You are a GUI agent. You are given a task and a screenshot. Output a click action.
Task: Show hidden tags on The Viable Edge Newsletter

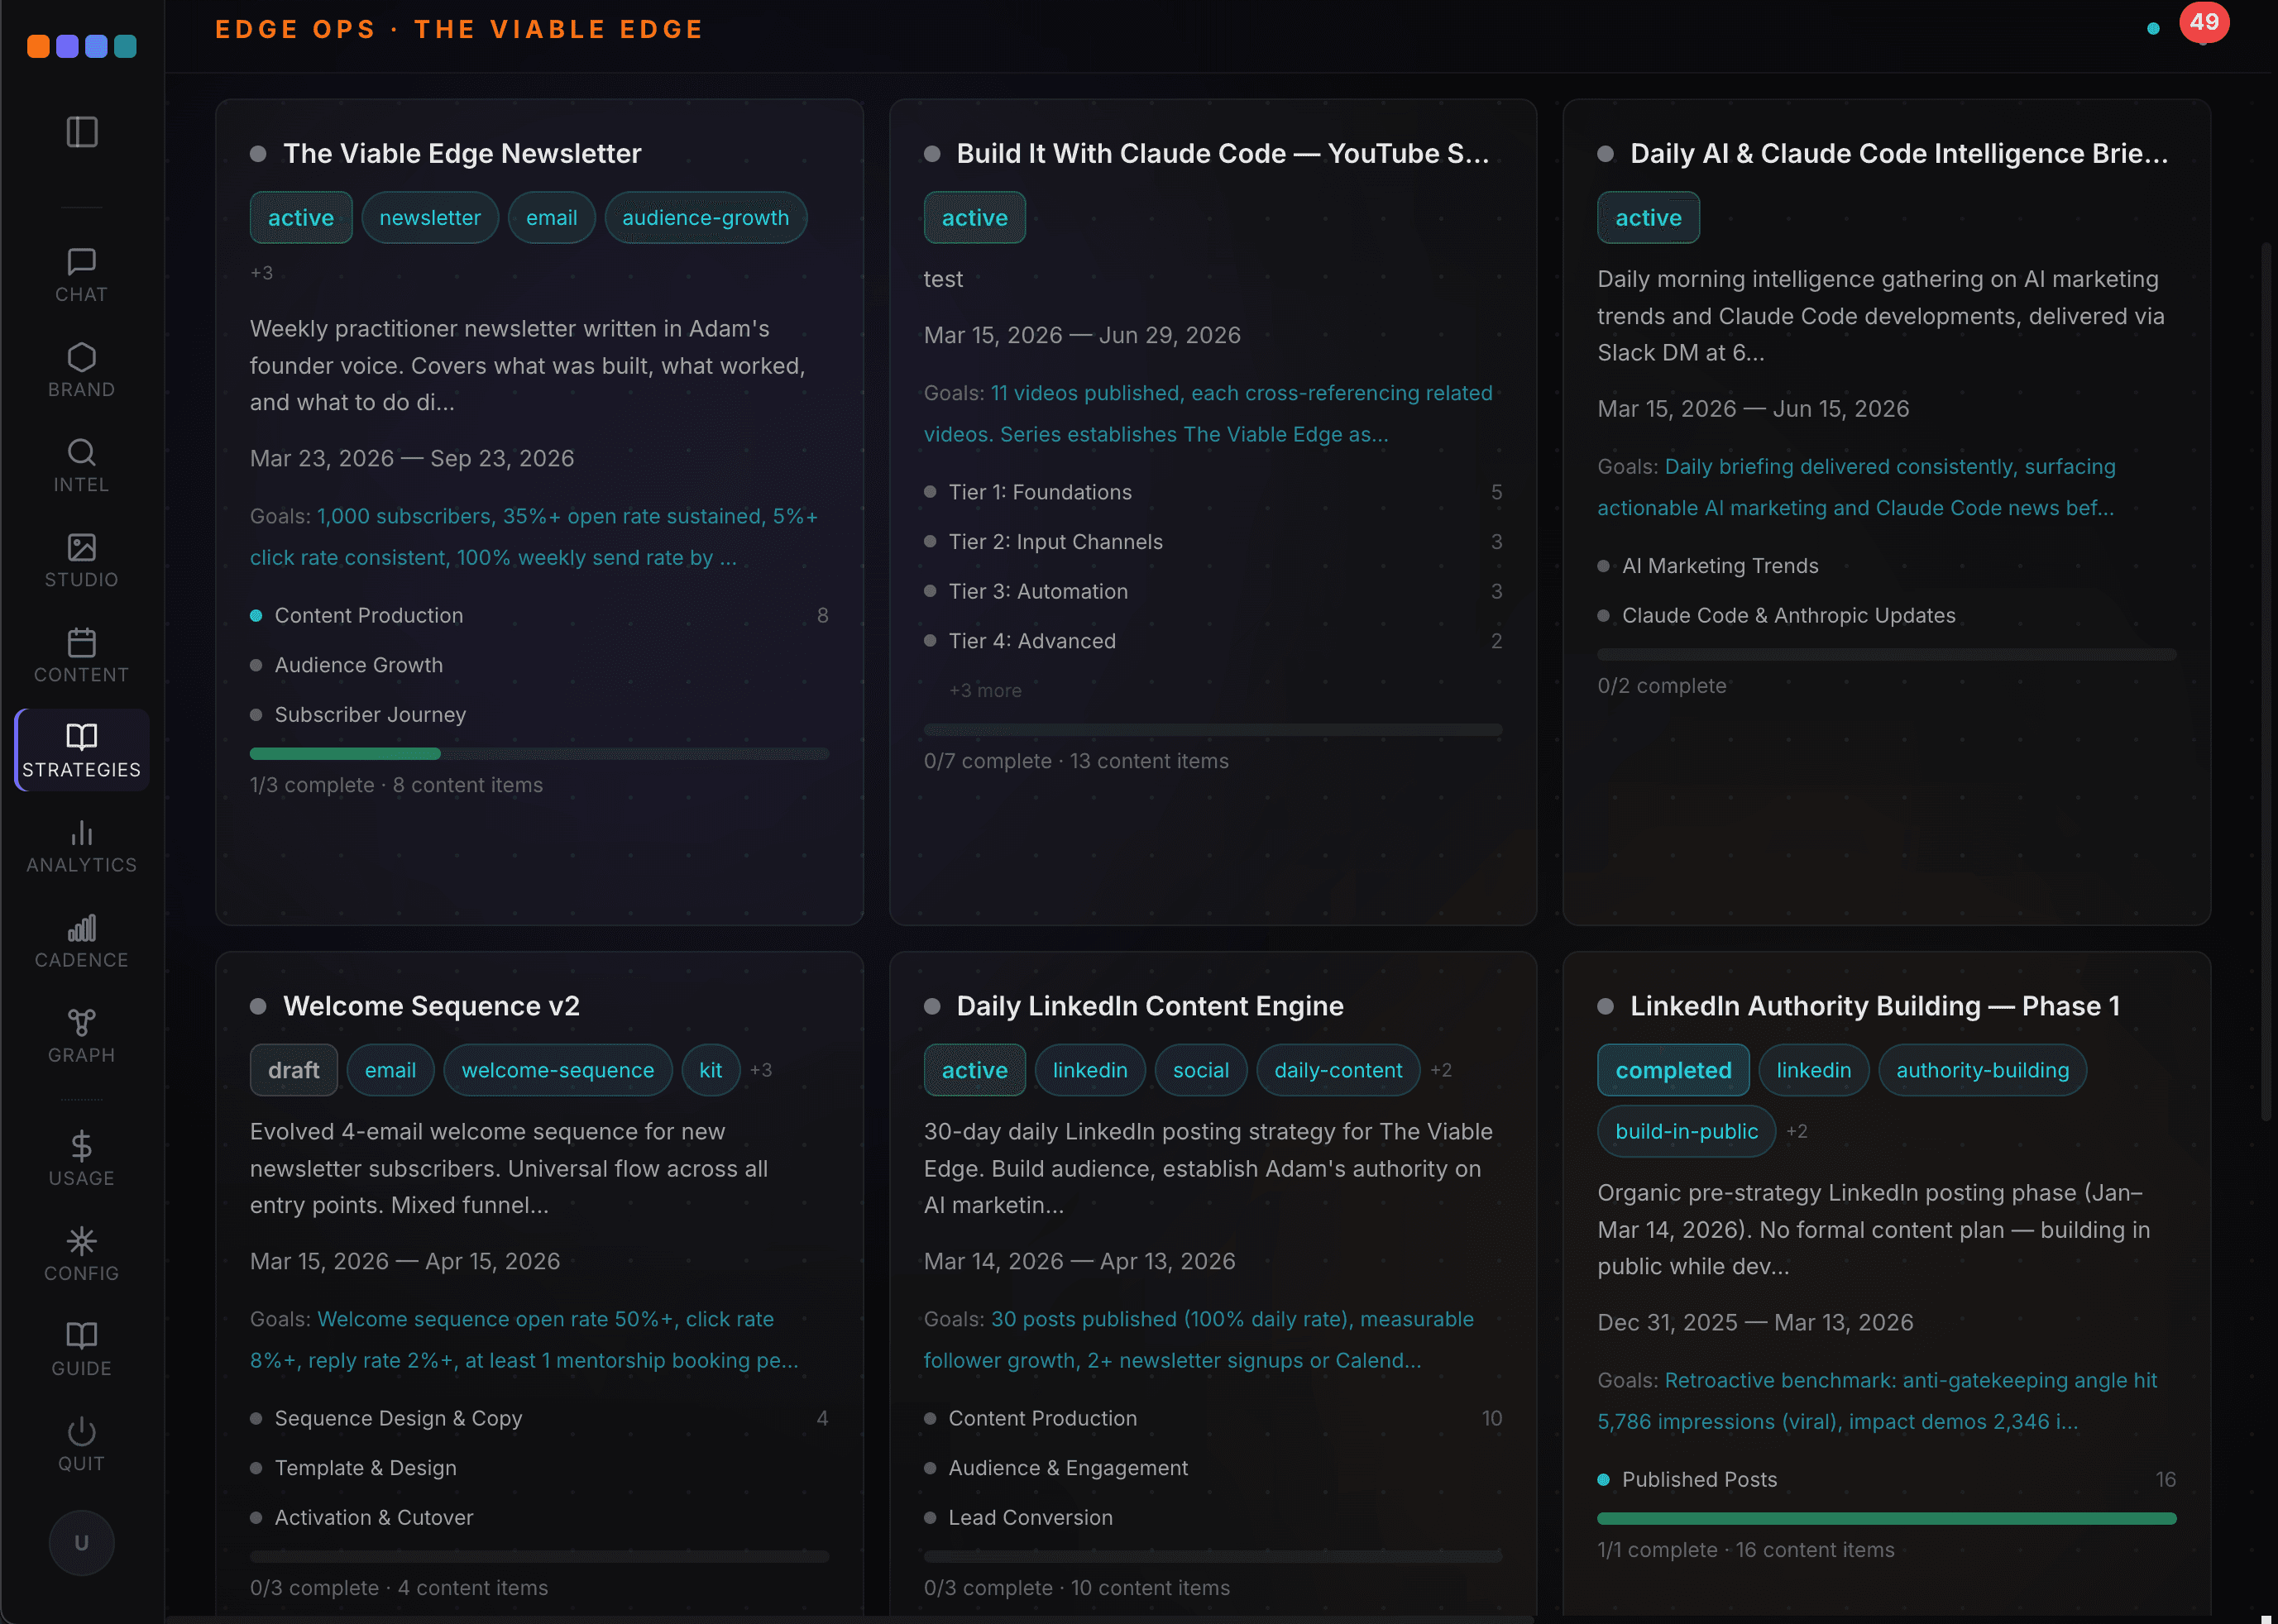263,271
